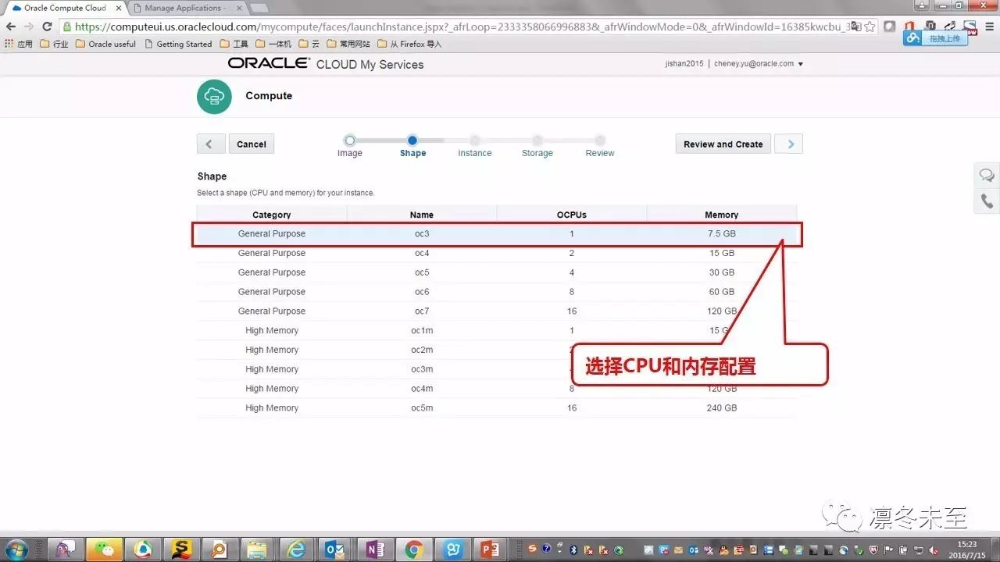
Task: Open the 行业 bookmarks folder
Action: (54, 44)
